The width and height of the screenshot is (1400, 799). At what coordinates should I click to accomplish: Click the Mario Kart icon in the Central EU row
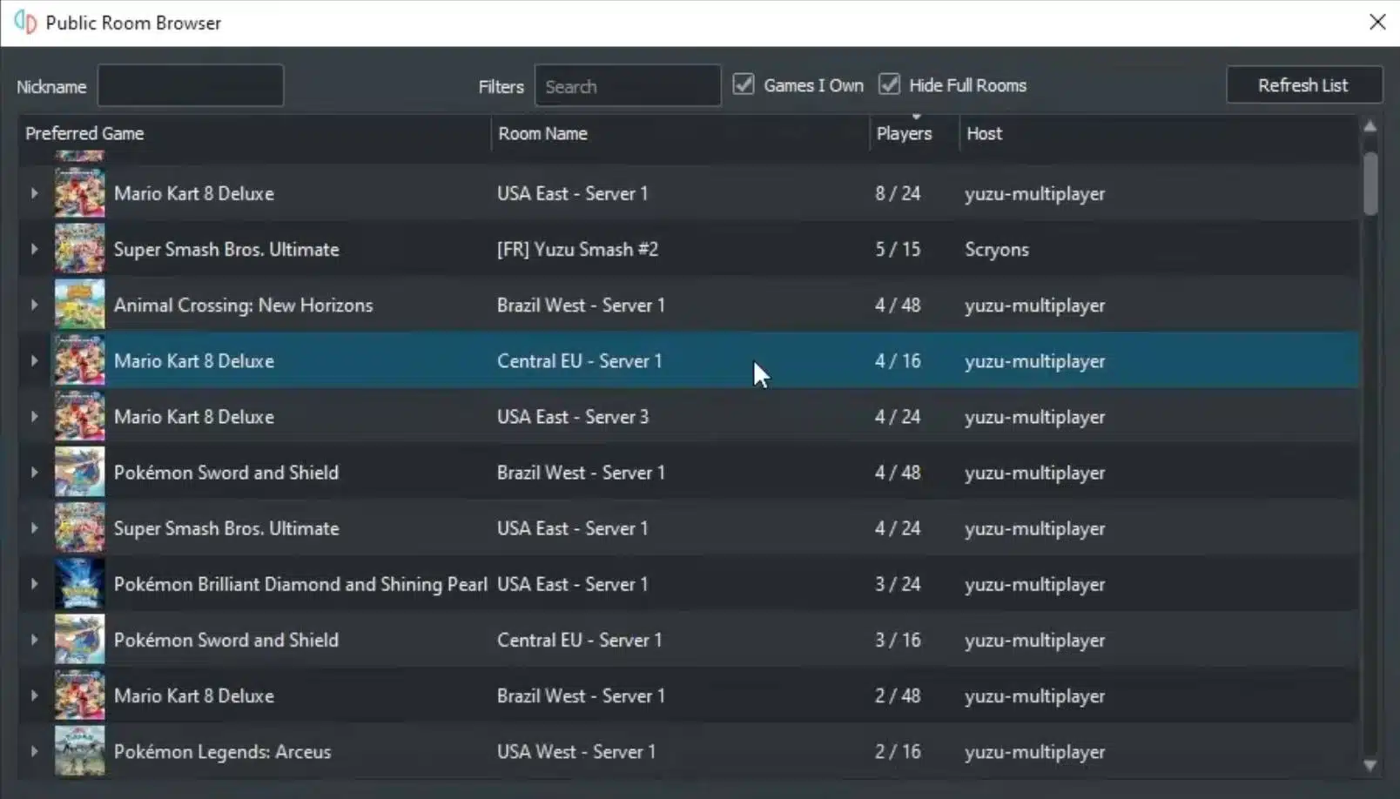[79, 360]
